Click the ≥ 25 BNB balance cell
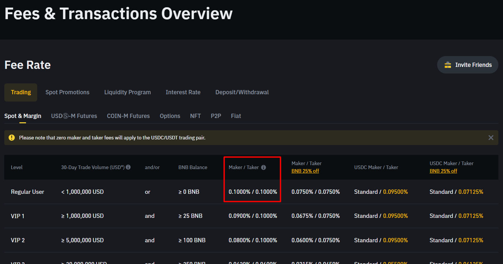 click(x=190, y=216)
